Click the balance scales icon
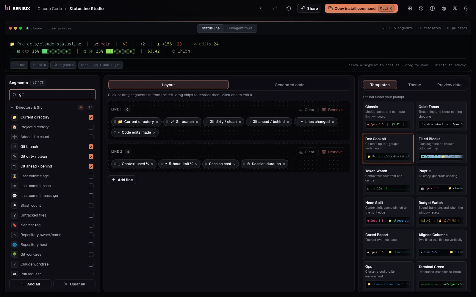 pyautogui.click(x=444, y=9)
